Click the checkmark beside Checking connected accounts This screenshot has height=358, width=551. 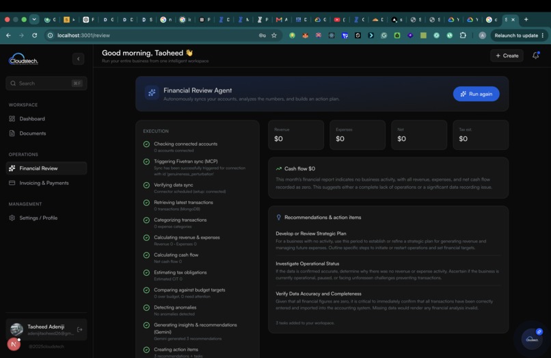click(146, 144)
